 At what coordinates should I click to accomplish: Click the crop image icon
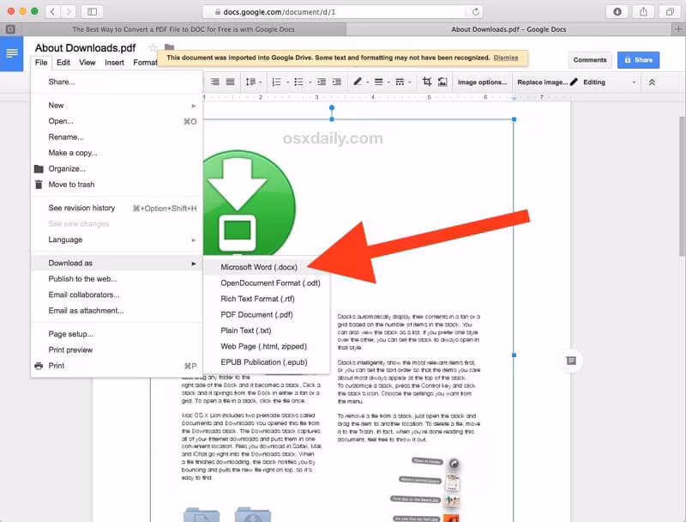point(427,82)
